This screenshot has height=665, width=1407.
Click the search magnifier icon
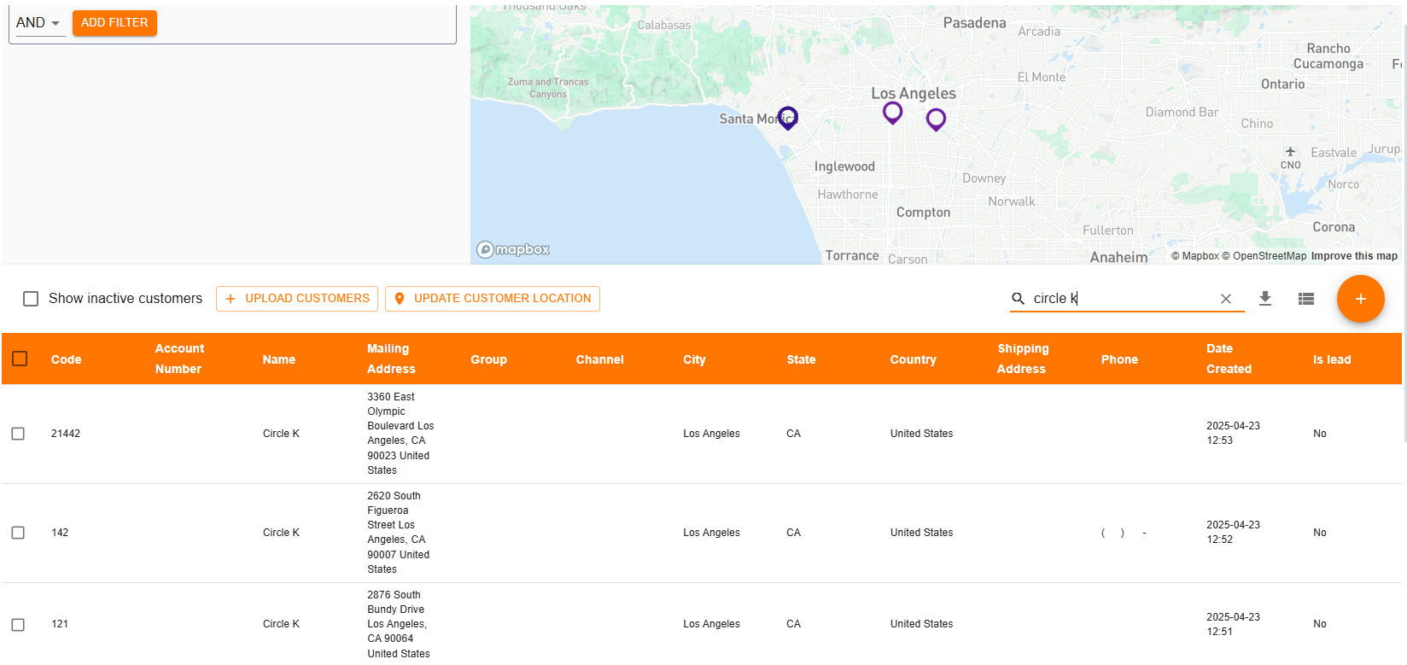point(1018,299)
